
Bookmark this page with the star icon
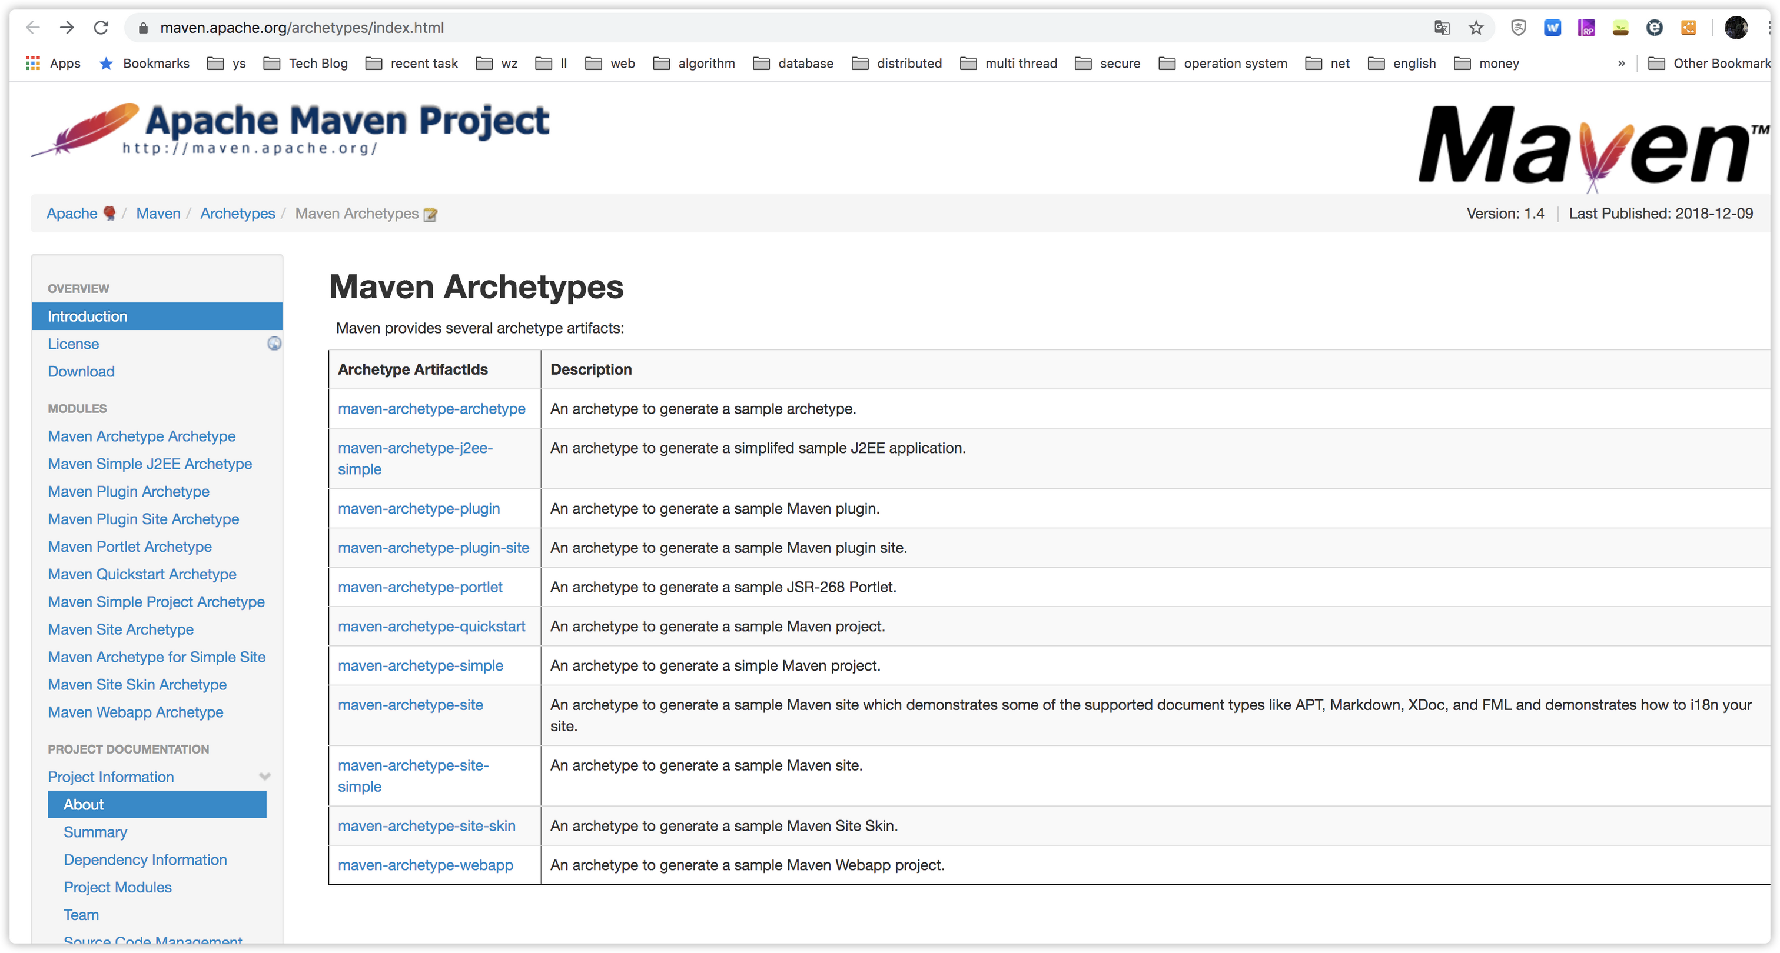click(1476, 28)
